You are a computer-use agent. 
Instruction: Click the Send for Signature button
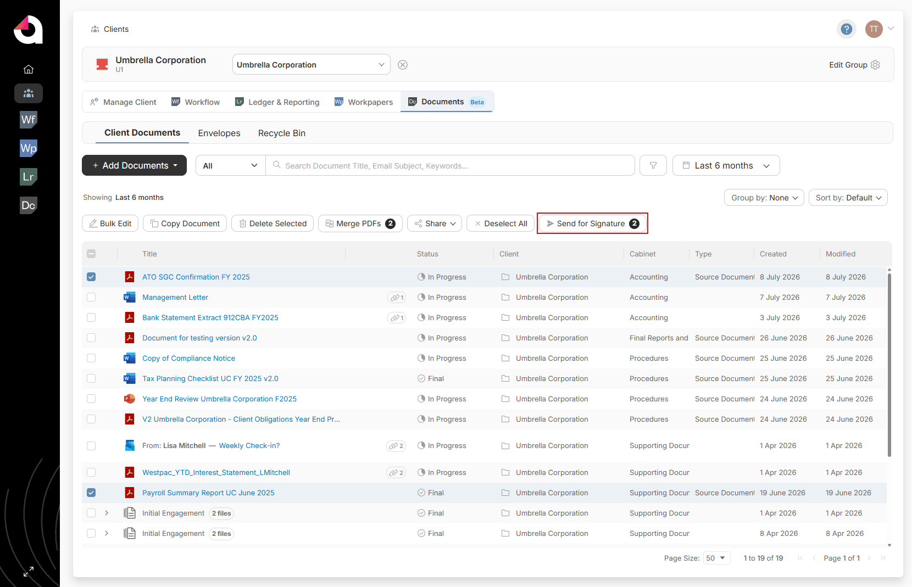click(593, 223)
